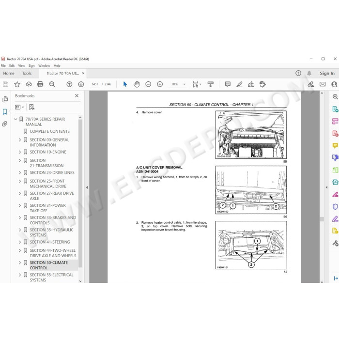Open More Tools wrench icon
Viewport: 339px width, 339px height.
(335, 244)
